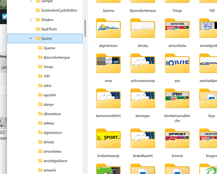Select the SkyEffects folder icon in tree
Image resolution: width=217 pixels, height=174 pixels.
[x=38, y=29]
